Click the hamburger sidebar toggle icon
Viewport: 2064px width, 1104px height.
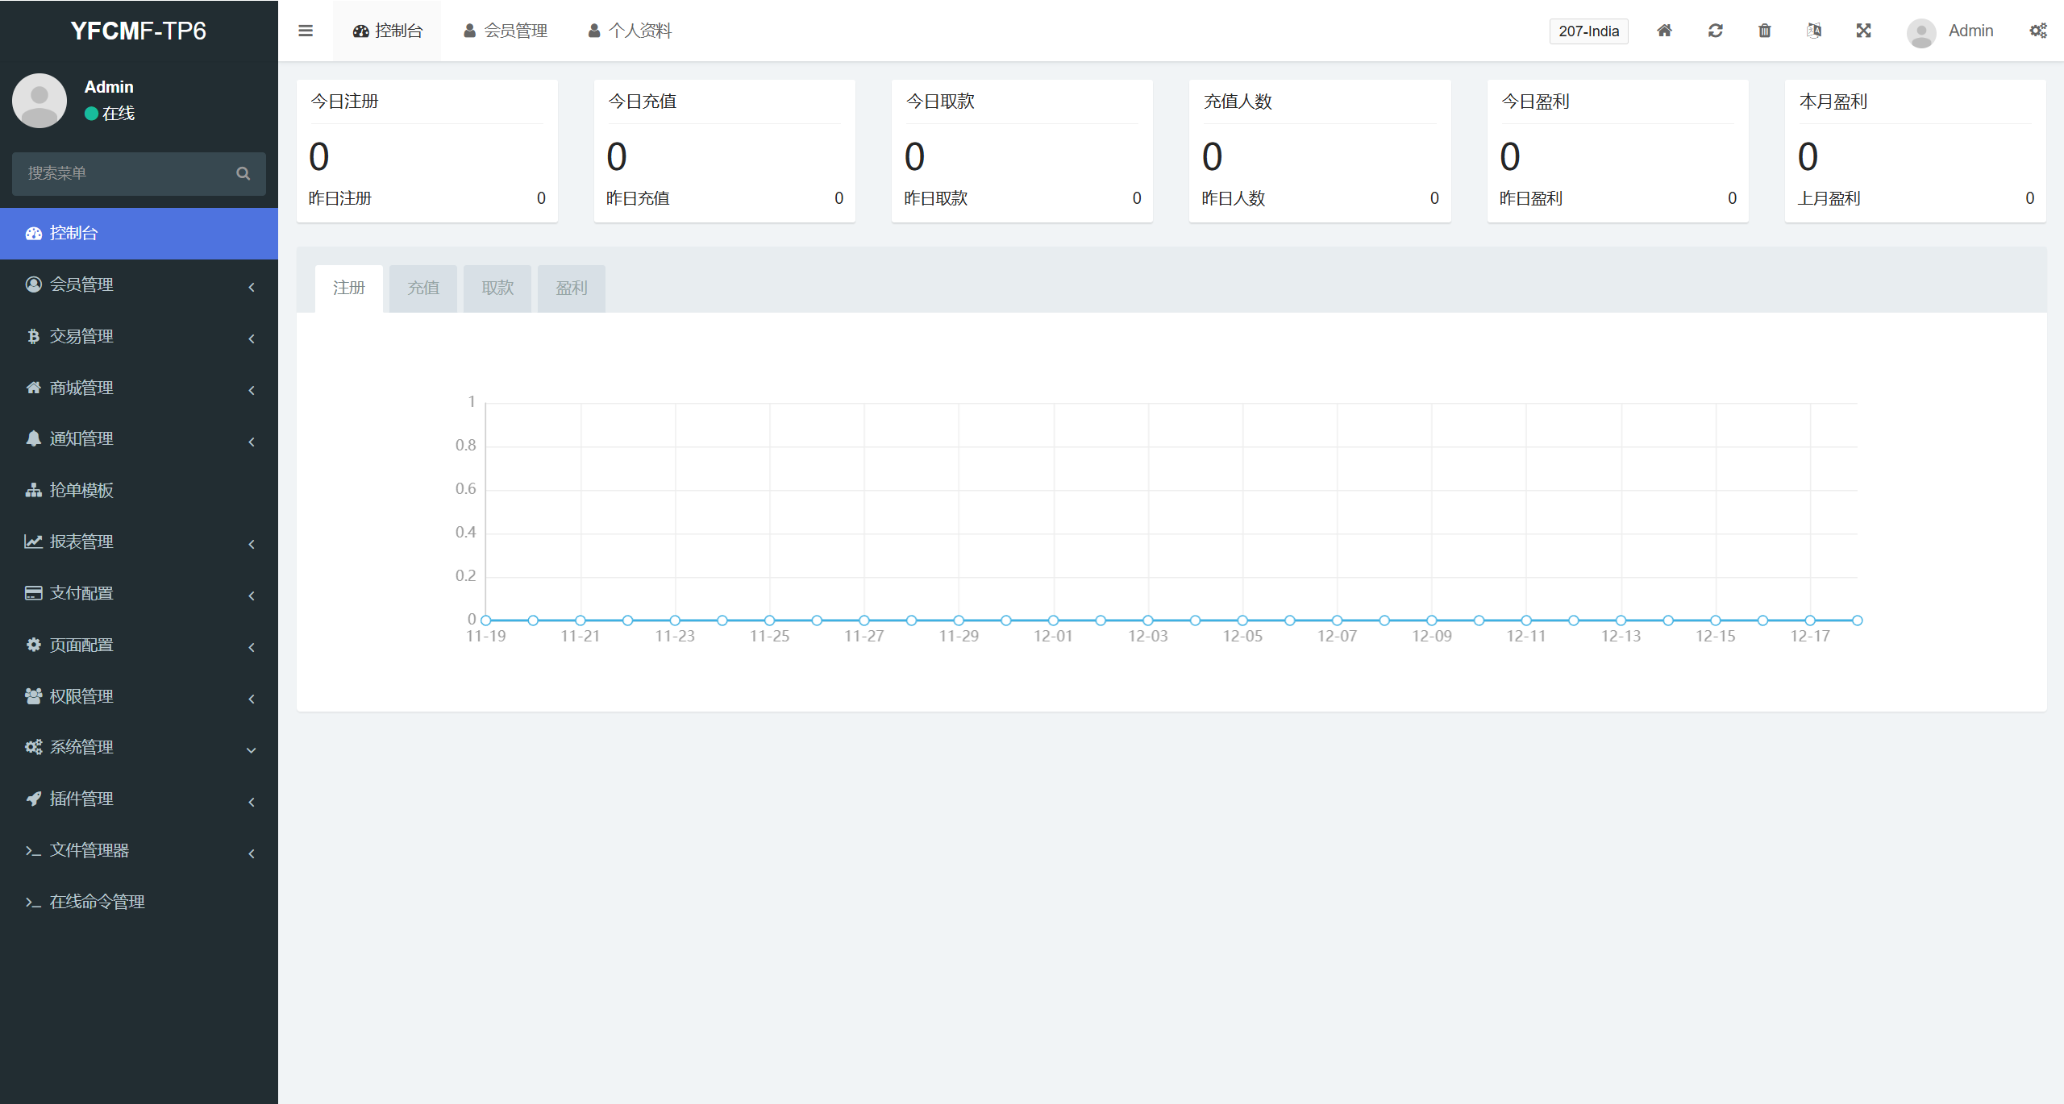point(305,31)
